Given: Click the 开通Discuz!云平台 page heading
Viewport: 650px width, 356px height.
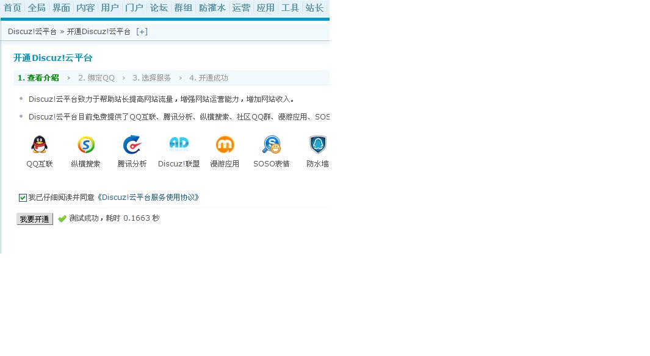Looking at the screenshot, I should [53, 58].
